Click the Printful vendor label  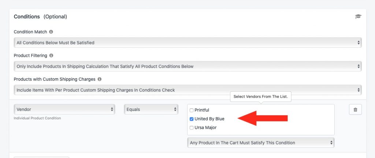point(202,110)
